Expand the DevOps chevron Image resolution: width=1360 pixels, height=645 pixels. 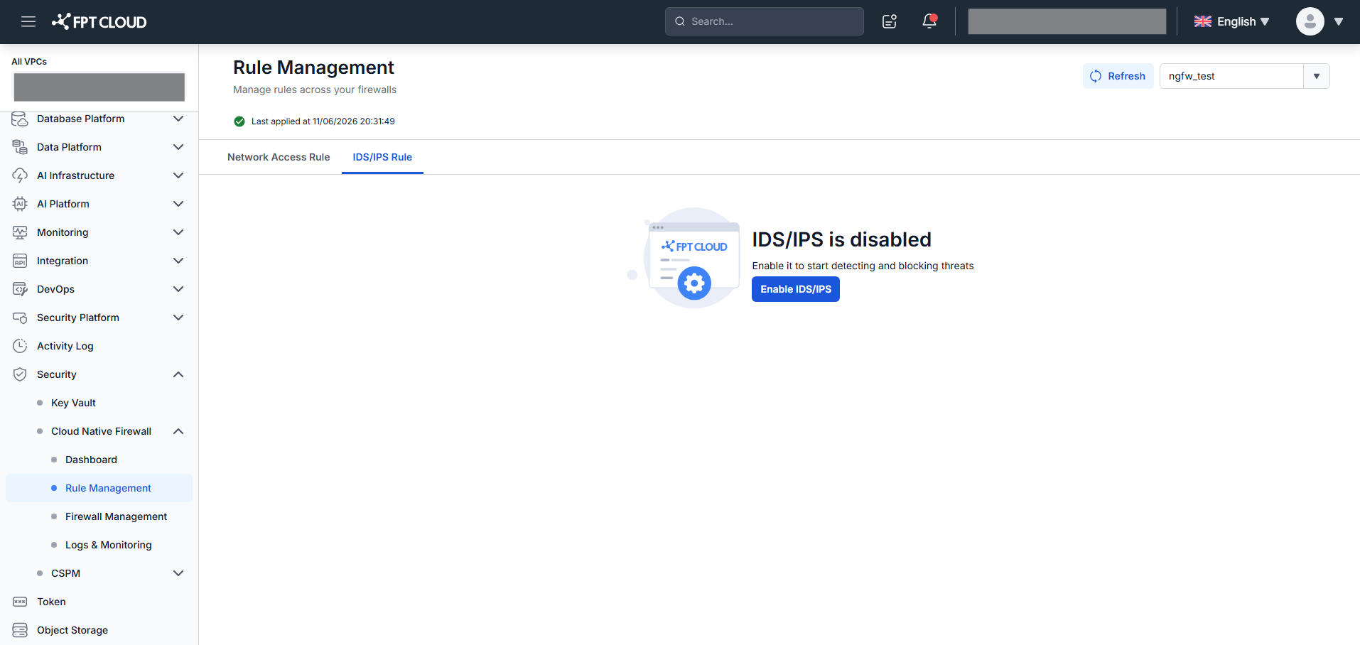click(x=178, y=289)
